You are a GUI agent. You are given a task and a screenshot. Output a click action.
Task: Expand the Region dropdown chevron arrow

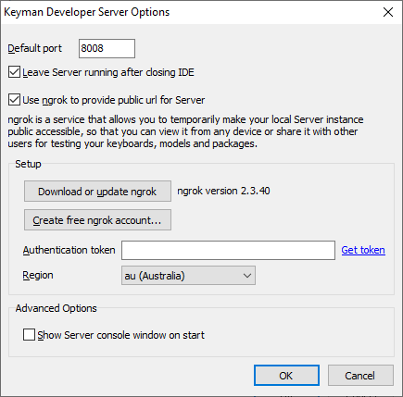pyautogui.click(x=247, y=276)
